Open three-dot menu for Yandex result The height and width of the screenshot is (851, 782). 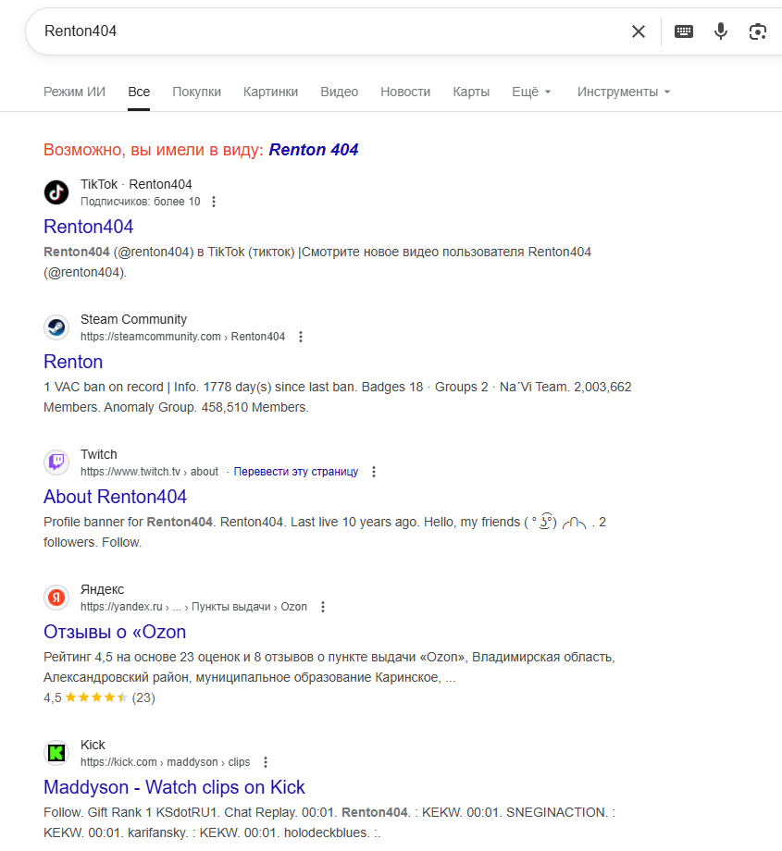(x=323, y=608)
